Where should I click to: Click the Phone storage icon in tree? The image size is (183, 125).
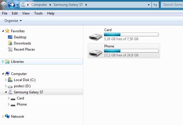click(13, 105)
